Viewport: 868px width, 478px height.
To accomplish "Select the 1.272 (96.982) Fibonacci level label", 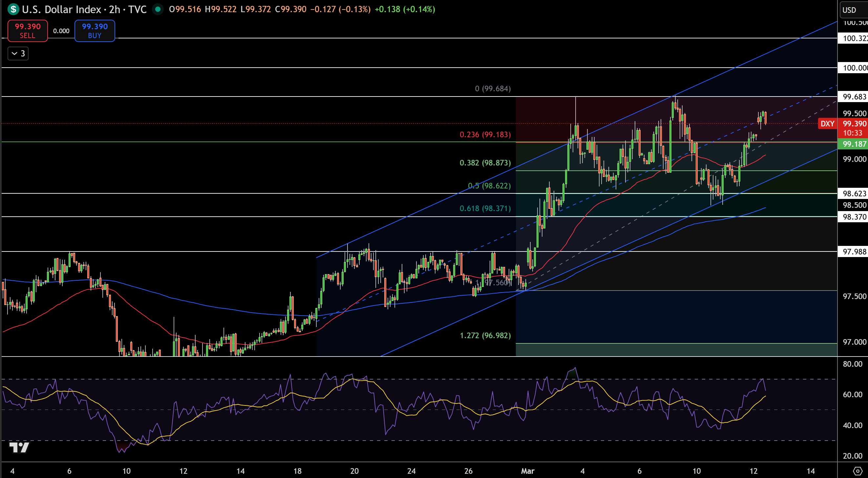I will [485, 336].
